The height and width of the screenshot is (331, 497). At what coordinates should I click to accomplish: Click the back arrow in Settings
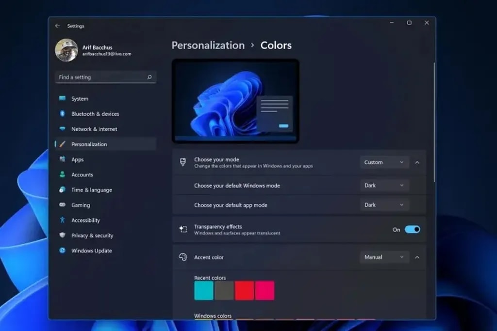tap(58, 26)
